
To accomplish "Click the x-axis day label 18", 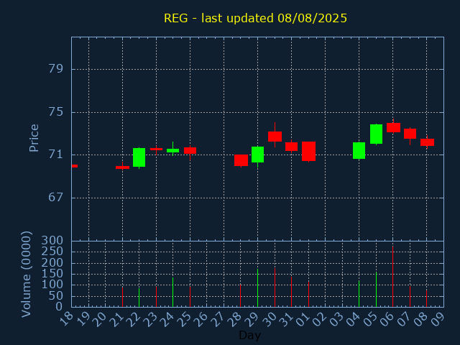I will 67,319.
